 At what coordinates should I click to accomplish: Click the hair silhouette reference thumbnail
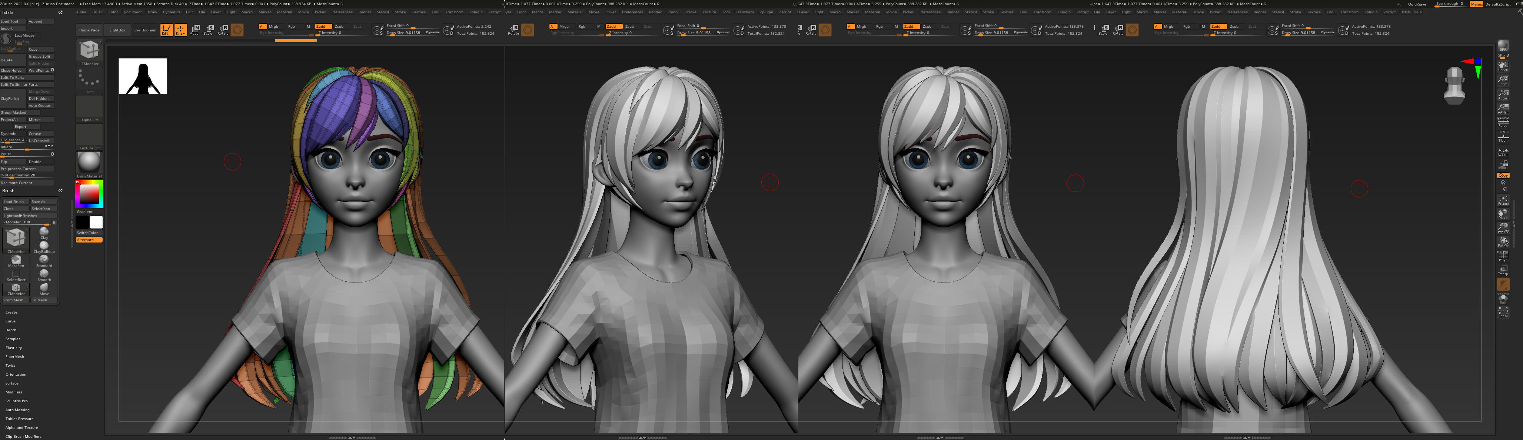(143, 76)
